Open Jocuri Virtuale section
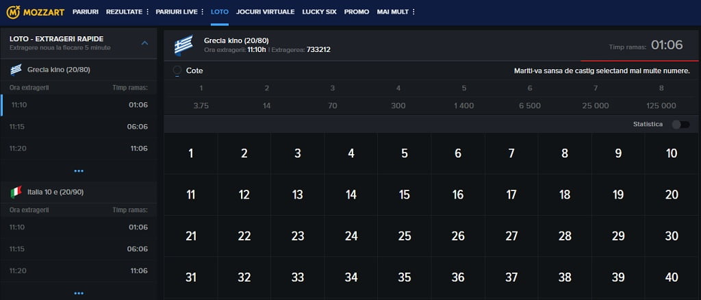Screen dimensions: 701x300 pyautogui.click(x=266, y=12)
